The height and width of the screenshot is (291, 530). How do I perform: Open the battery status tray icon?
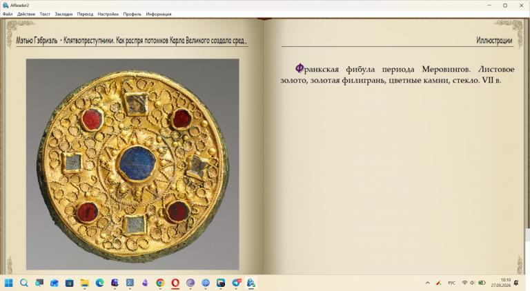tap(482, 283)
